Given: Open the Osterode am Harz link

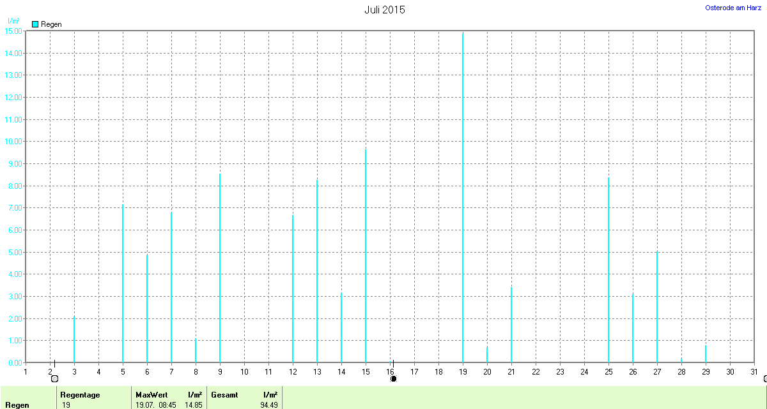Looking at the screenshot, I should tap(732, 8).
